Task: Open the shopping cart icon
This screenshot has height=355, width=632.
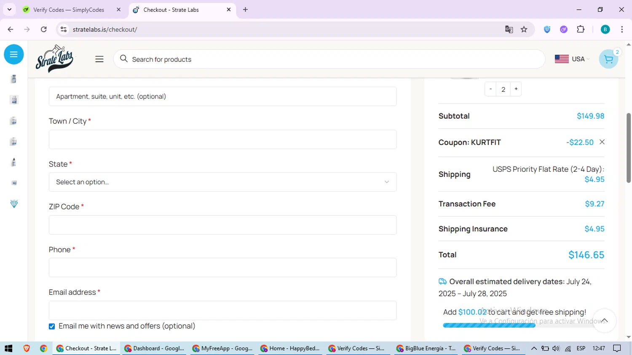Action: 608,59
